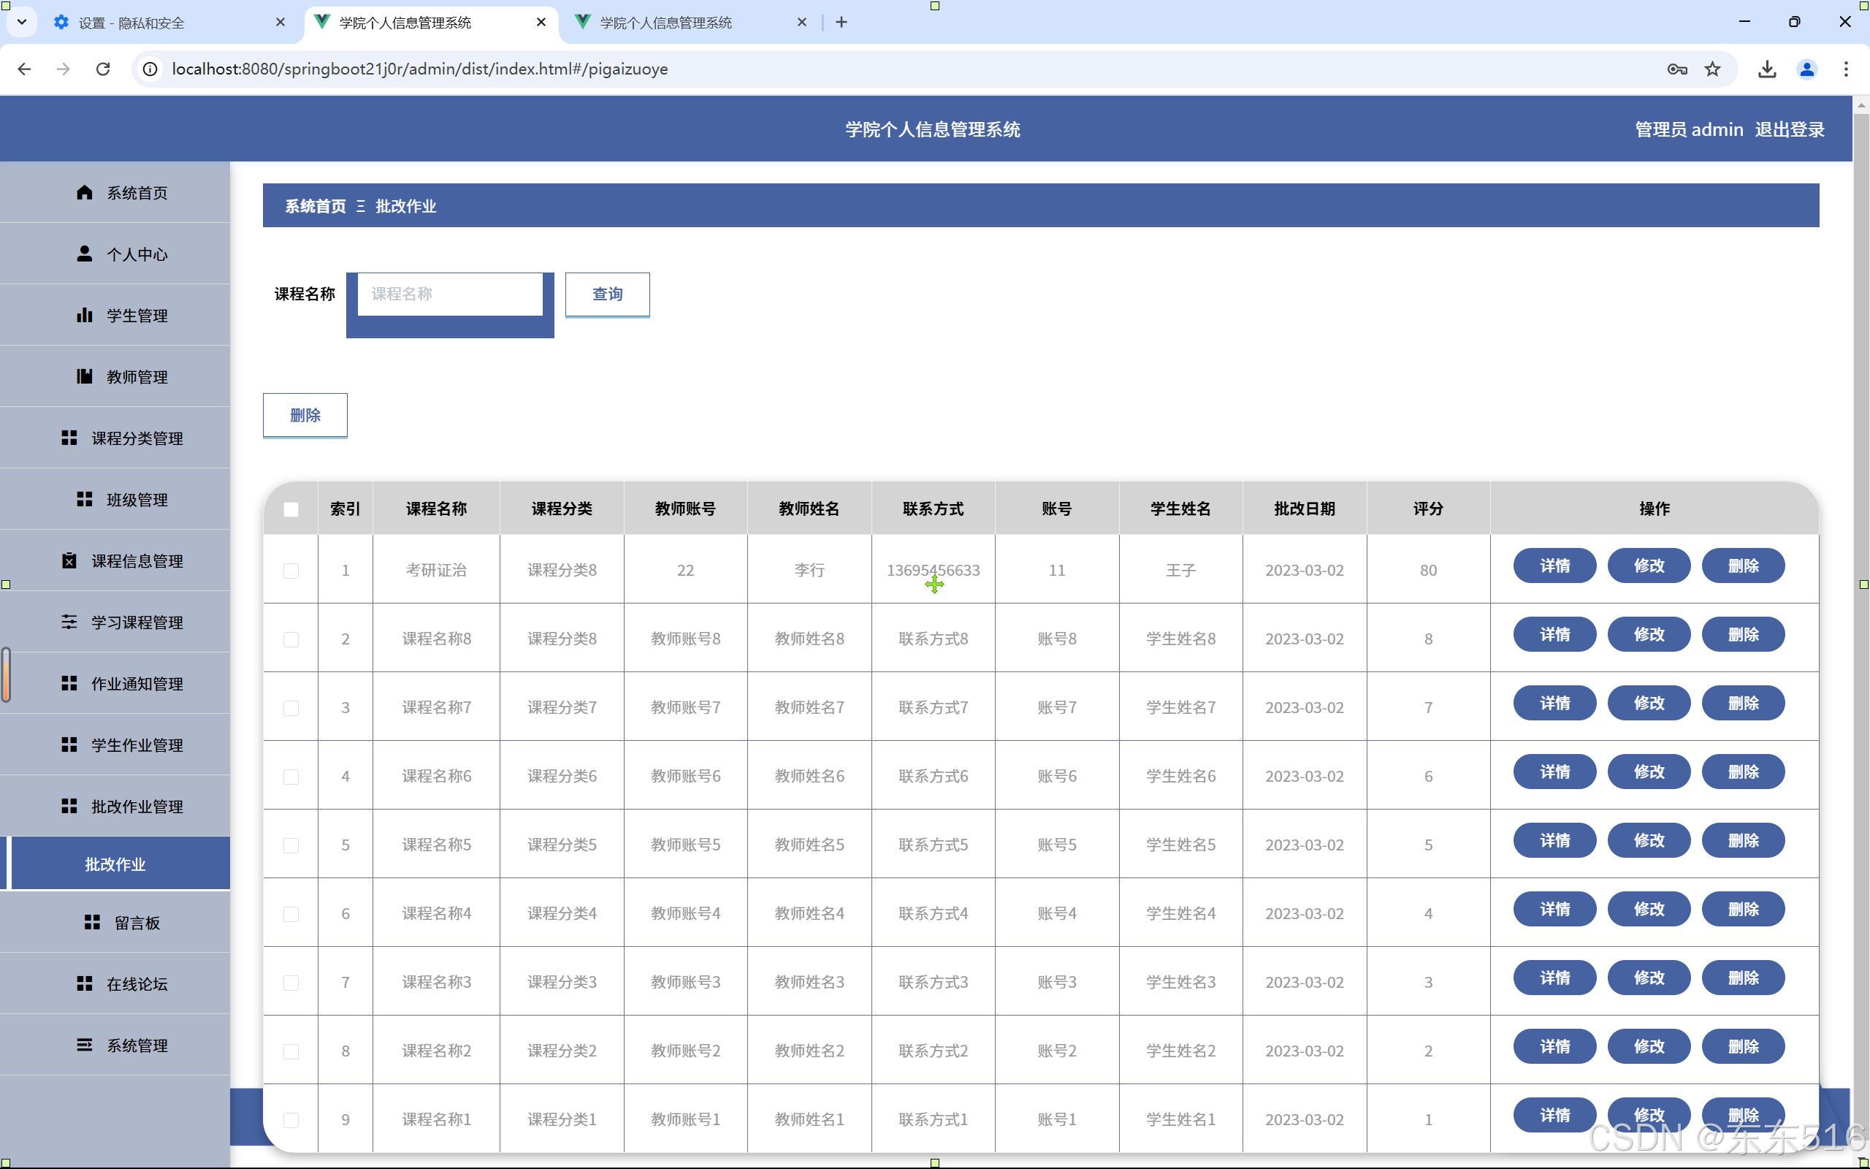Toggle the select-all checkbox in table header
Screen dimensions: 1870x1169
[x=291, y=509]
